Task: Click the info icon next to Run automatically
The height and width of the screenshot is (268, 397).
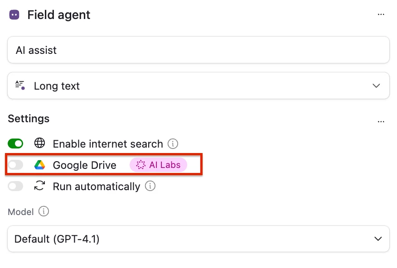Action: [x=150, y=186]
